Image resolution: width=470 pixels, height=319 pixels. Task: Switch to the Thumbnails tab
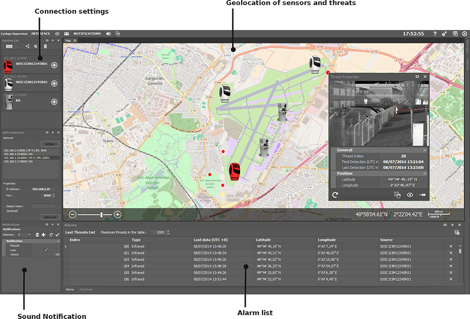(87, 289)
